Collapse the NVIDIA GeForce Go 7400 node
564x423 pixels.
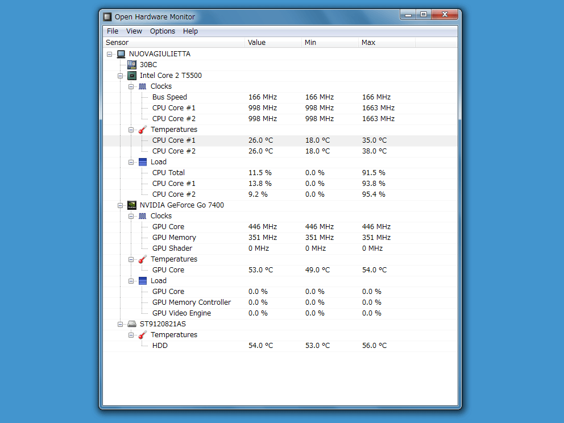tap(120, 205)
